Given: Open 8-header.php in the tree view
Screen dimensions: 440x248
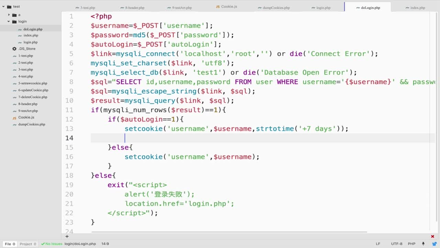Looking at the screenshot, I should point(28,104).
